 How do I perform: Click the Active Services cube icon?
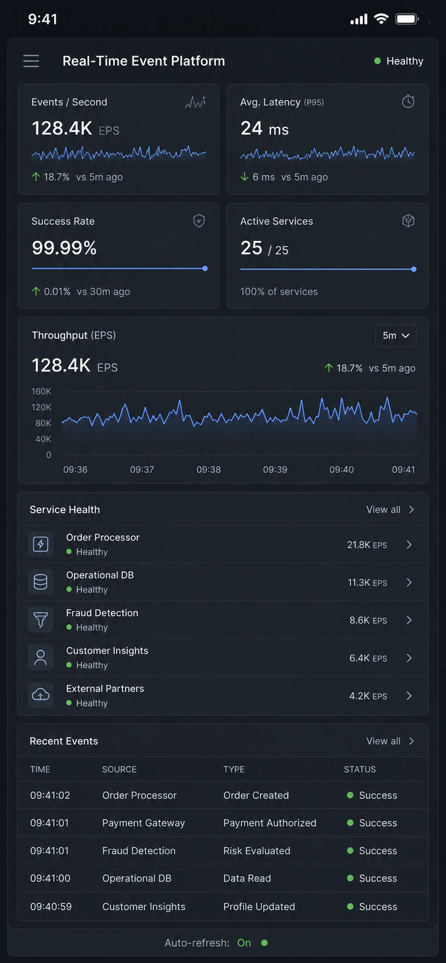point(408,221)
